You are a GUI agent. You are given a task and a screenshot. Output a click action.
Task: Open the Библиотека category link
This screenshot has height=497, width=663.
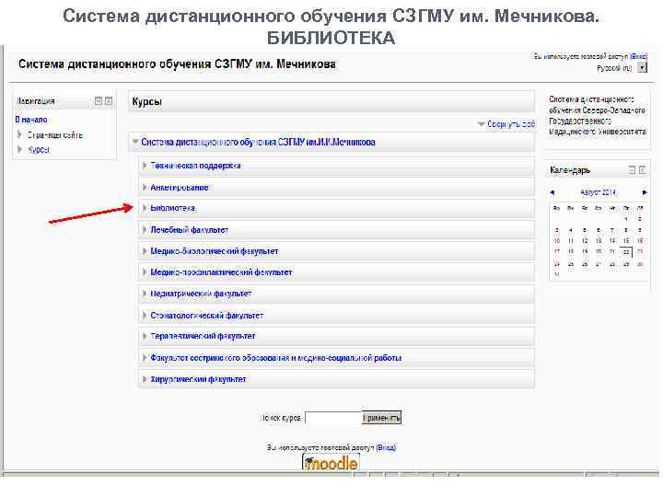[173, 208]
